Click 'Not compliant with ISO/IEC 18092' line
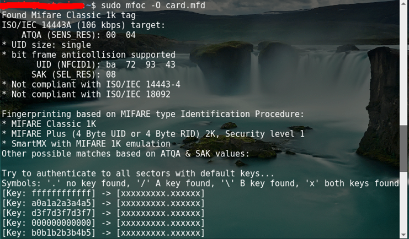This screenshot has width=409, height=239. pyautogui.click(x=86, y=94)
